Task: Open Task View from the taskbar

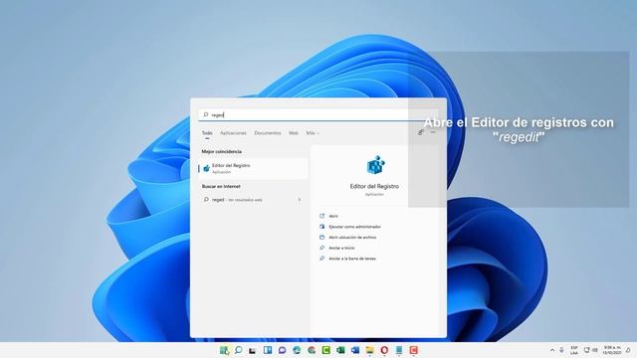Action: pos(253,350)
